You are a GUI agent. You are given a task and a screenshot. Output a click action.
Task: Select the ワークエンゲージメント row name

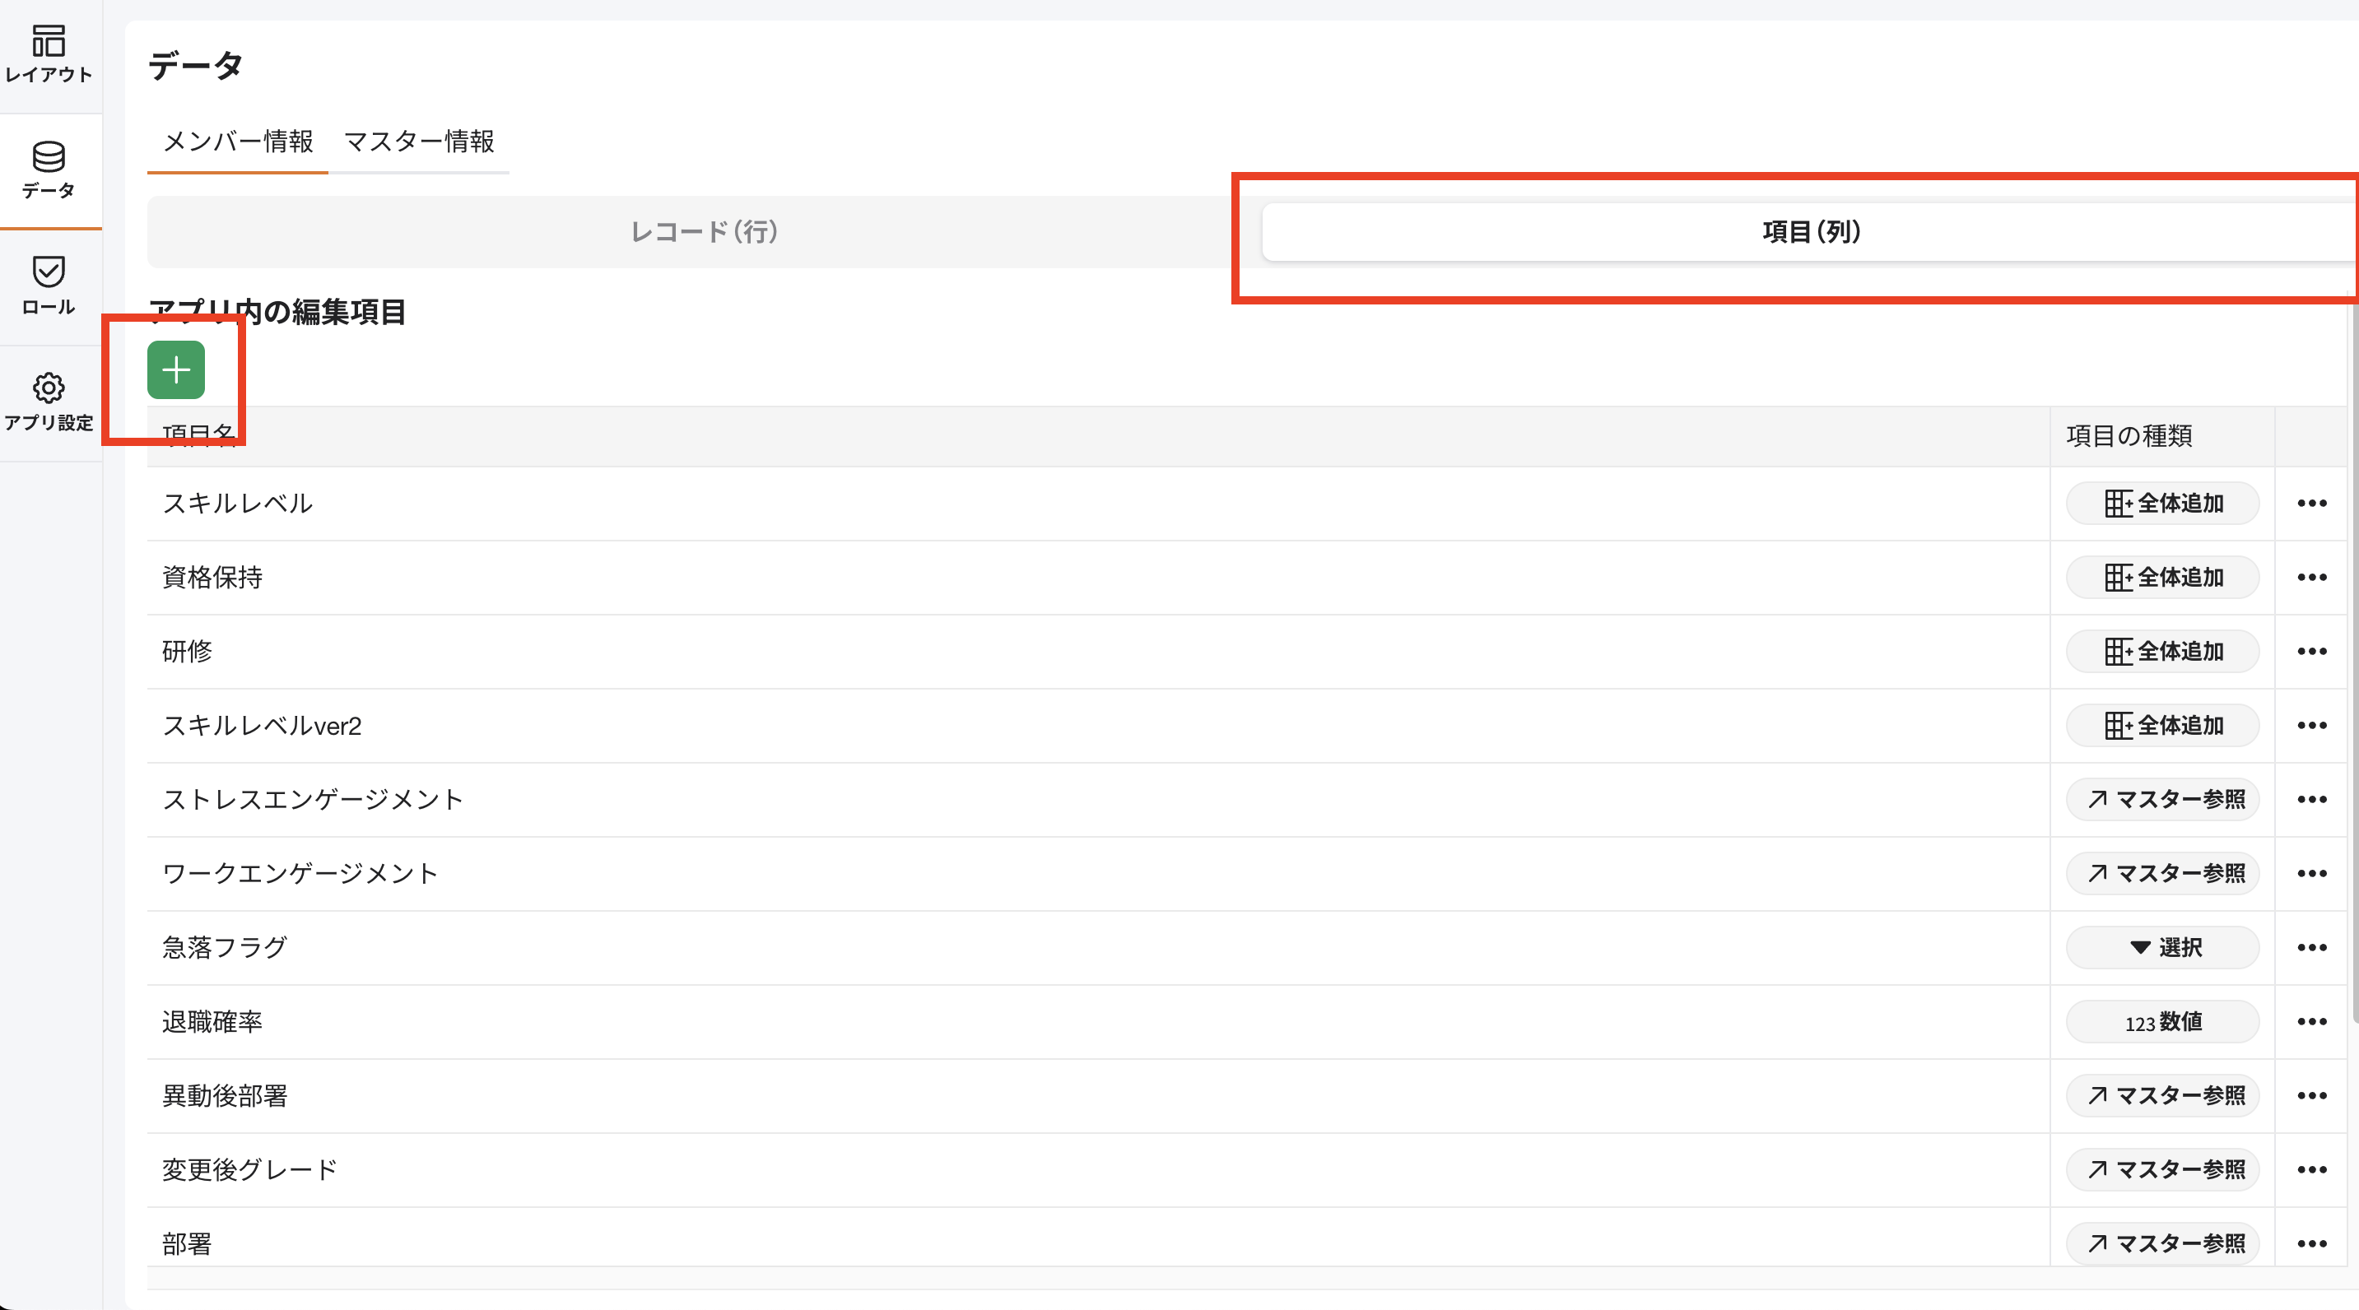click(x=300, y=873)
